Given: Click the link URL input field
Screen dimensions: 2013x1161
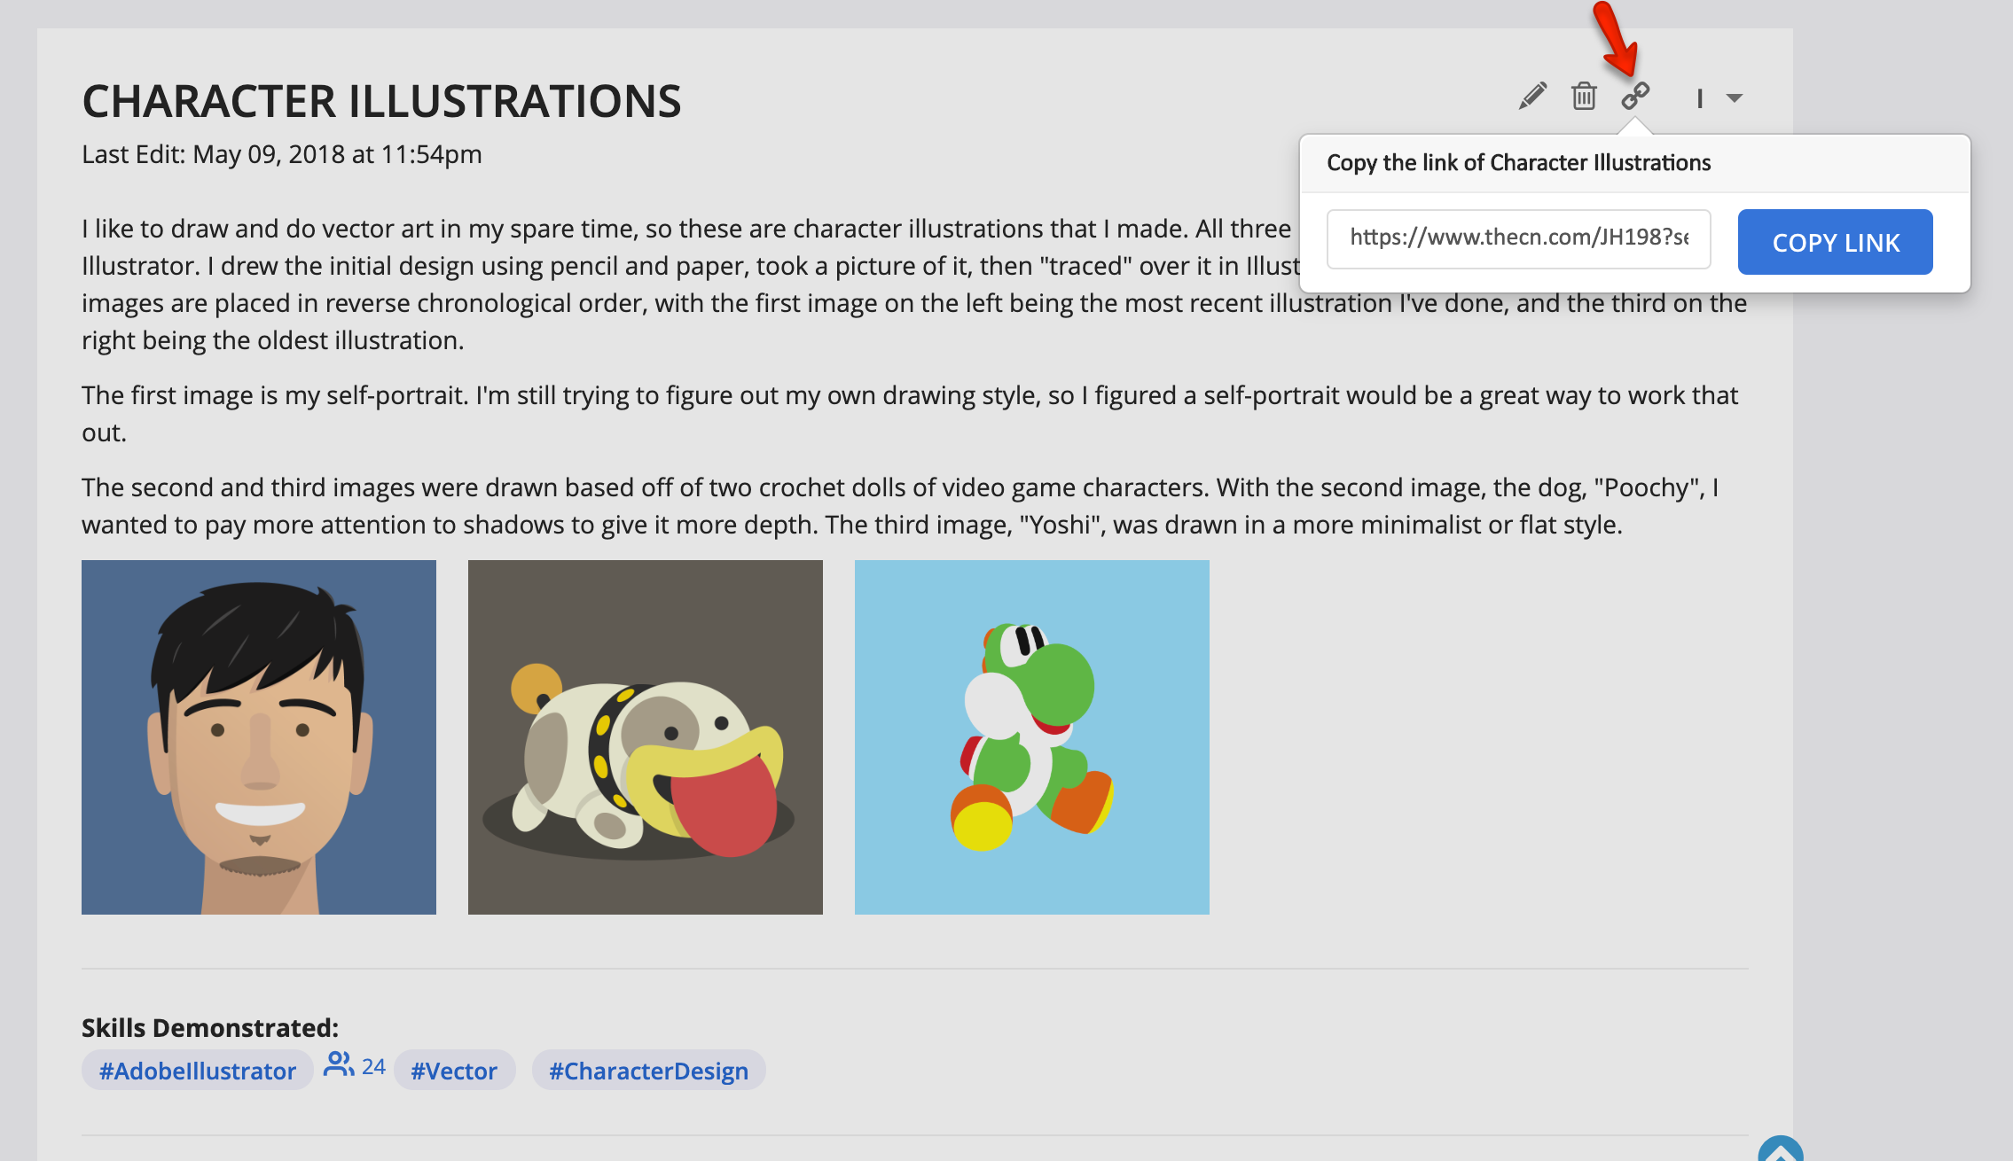Looking at the screenshot, I should tap(1518, 238).
